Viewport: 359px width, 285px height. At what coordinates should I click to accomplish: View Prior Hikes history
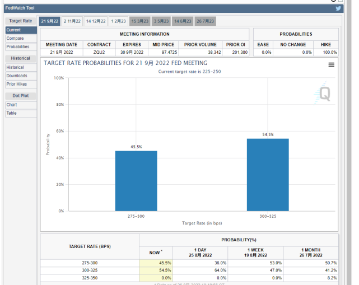tap(17, 84)
